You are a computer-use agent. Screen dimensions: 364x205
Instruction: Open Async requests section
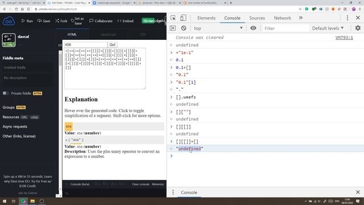(15, 126)
